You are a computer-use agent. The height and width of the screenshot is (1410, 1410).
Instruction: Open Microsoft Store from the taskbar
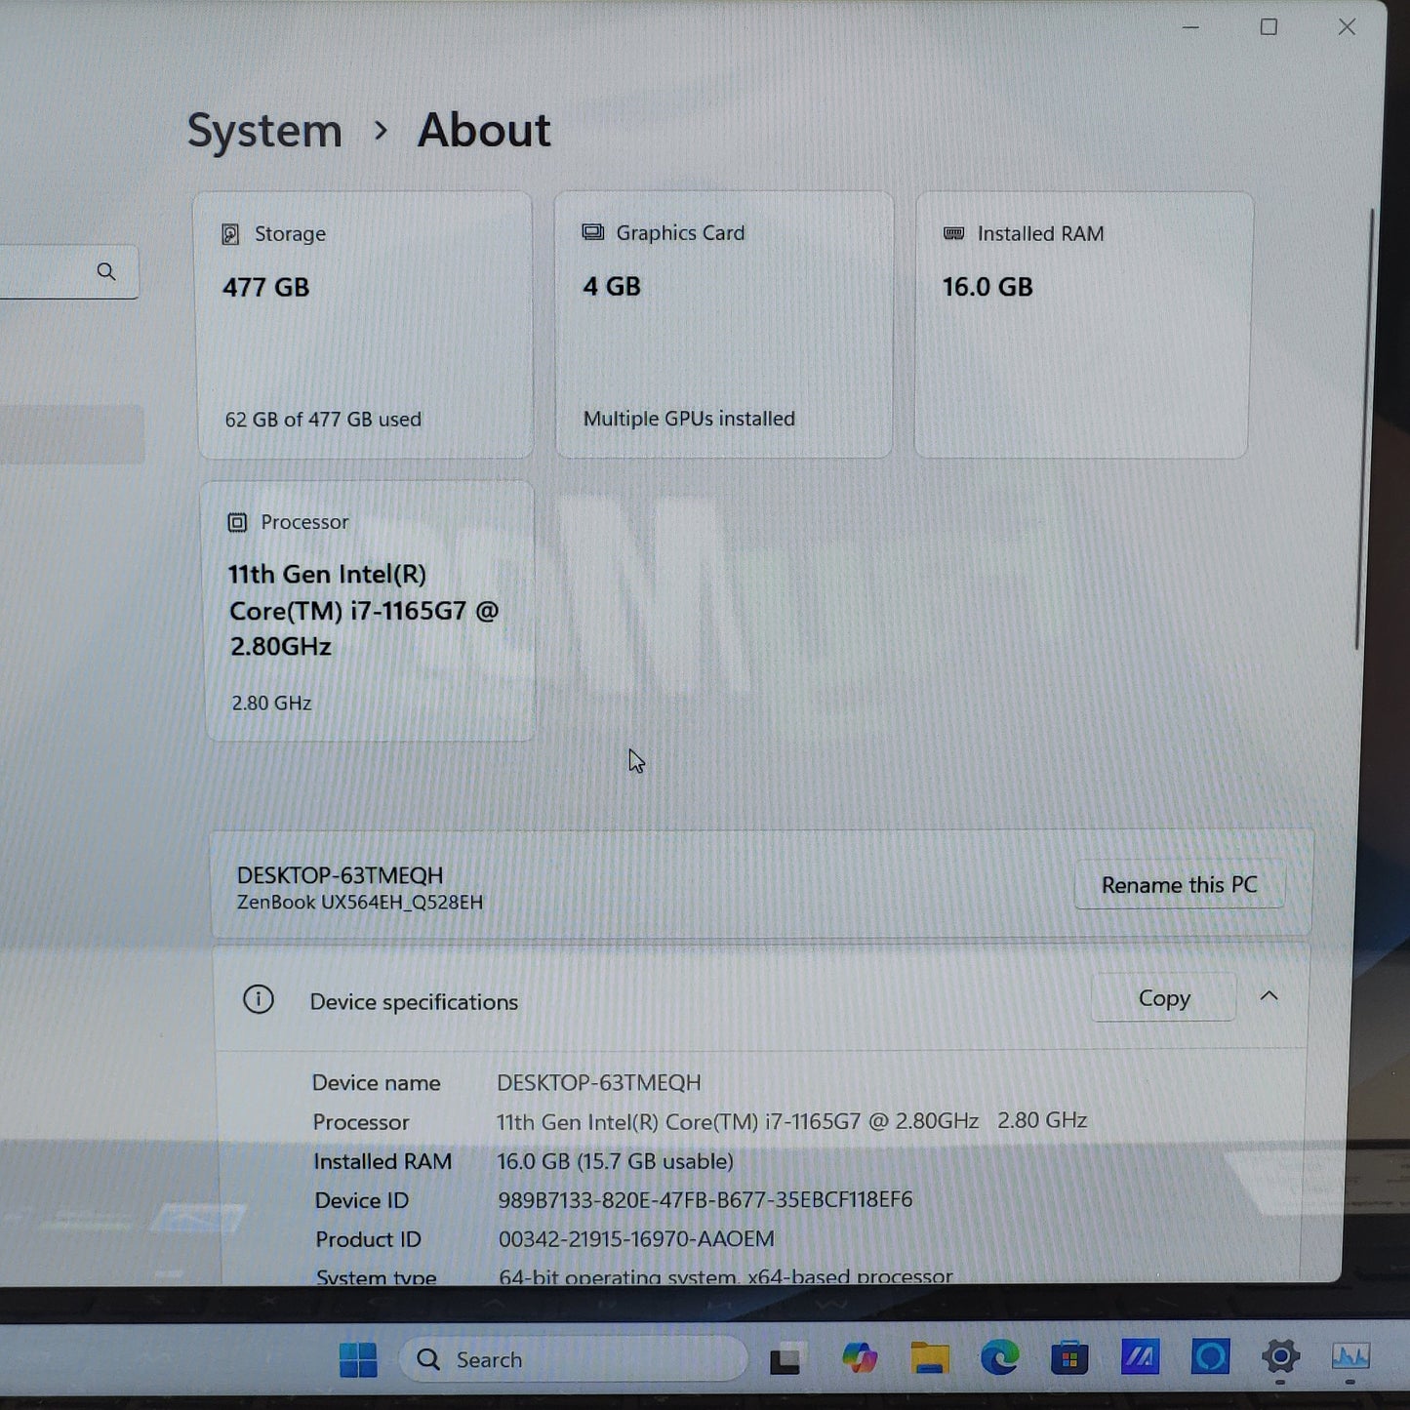(x=1069, y=1358)
